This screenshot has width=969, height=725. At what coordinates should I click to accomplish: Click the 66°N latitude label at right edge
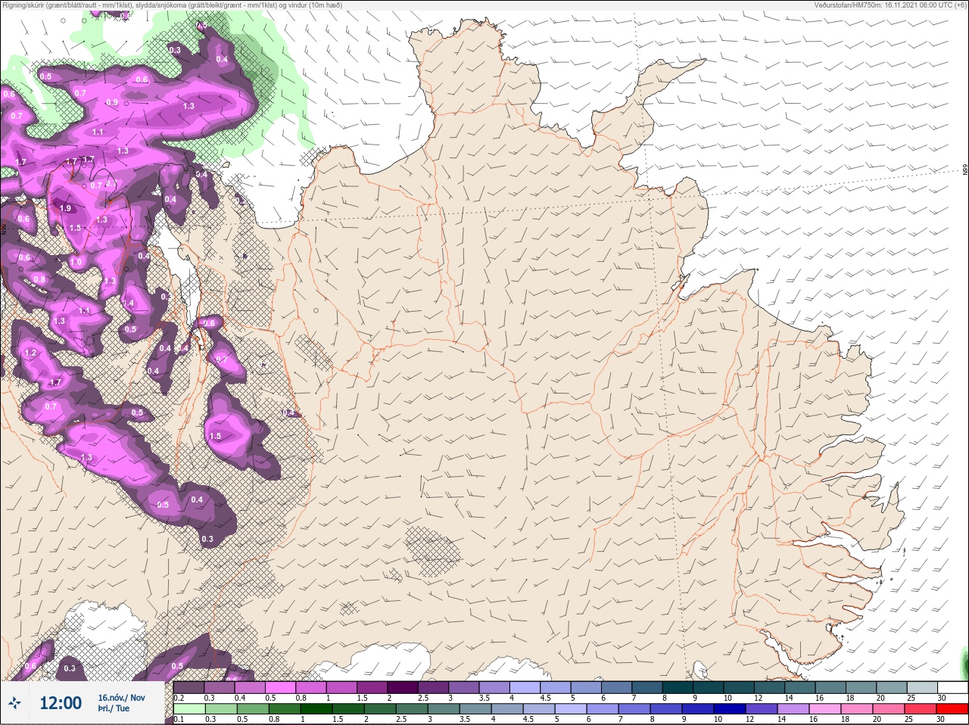click(x=965, y=170)
